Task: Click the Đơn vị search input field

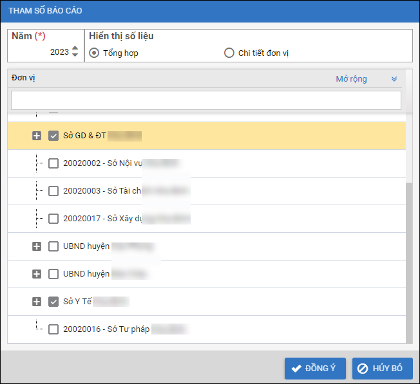Action: coord(206,100)
